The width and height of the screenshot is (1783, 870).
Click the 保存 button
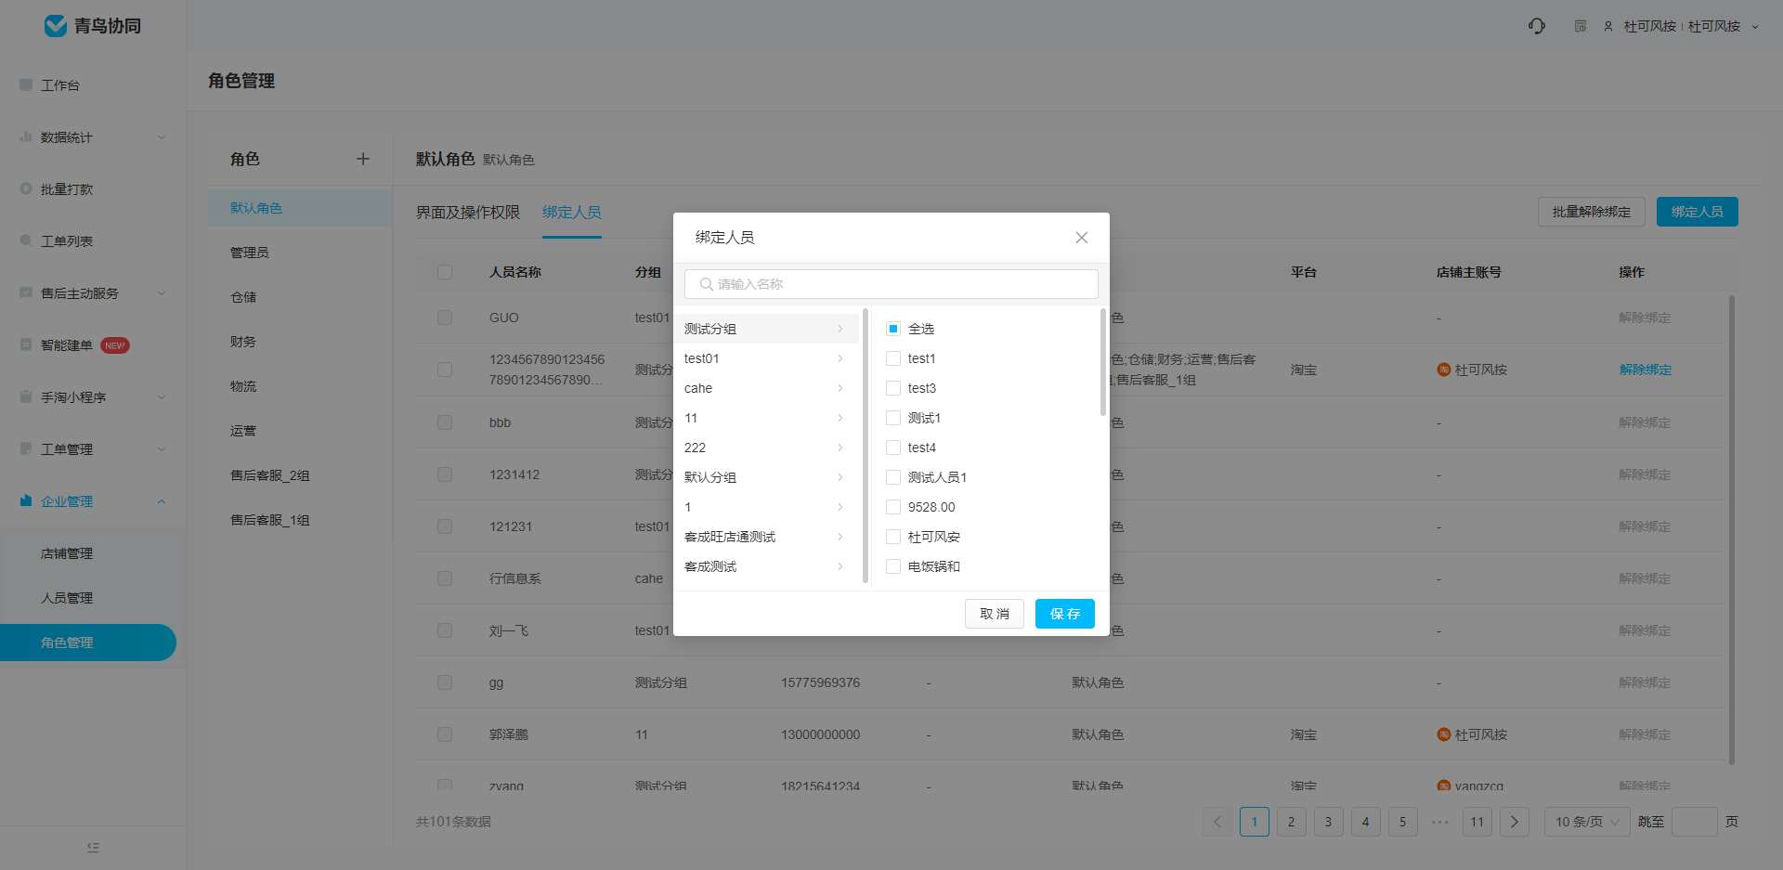click(x=1065, y=614)
